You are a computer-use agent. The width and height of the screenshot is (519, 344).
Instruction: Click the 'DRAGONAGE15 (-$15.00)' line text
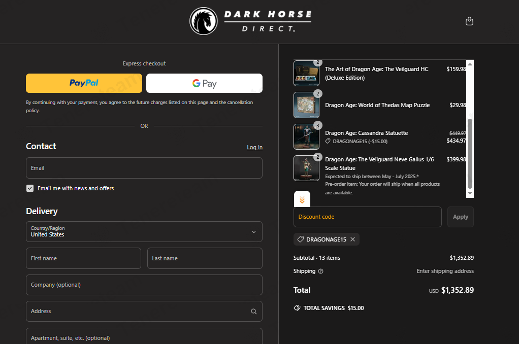click(x=360, y=141)
